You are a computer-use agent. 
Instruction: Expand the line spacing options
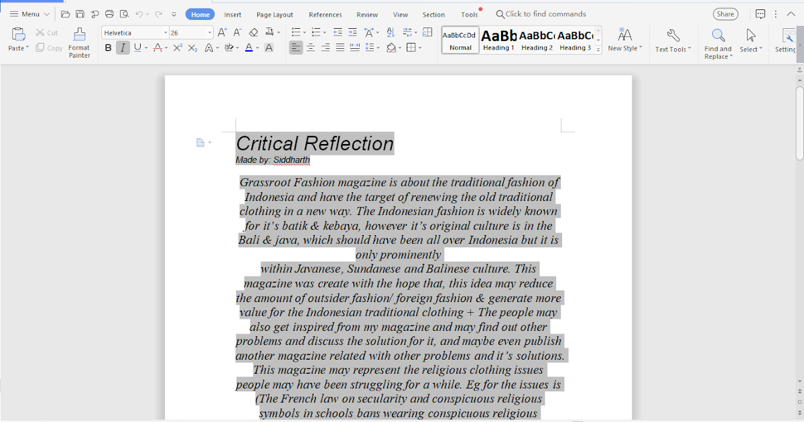pyautogui.click(x=377, y=48)
